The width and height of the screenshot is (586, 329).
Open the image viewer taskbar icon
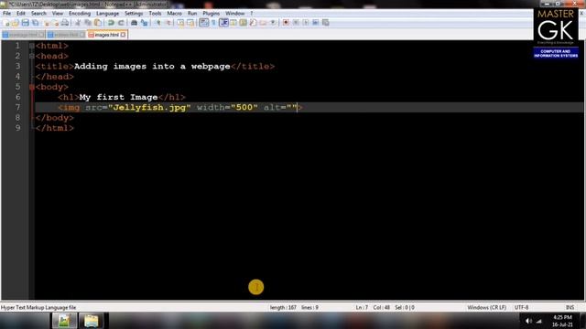tap(64, 321)
